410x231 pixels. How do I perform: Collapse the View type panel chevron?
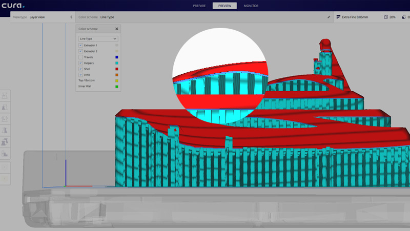[x=71, y=17]
